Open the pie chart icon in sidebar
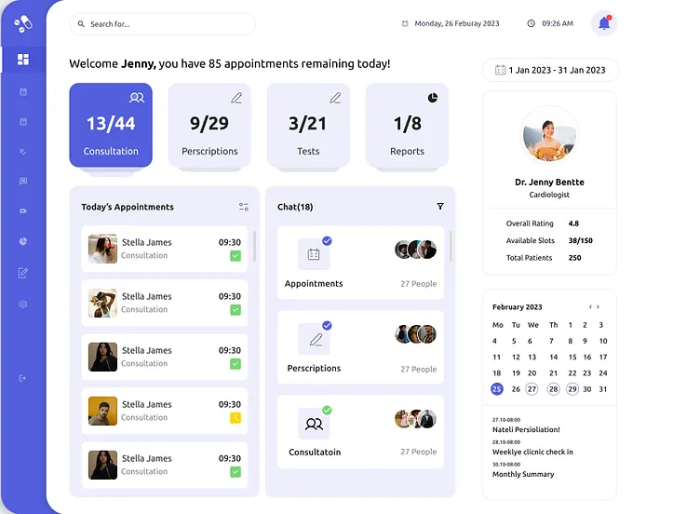This screenshot has width=700, height=514. (x=23, y=241)
